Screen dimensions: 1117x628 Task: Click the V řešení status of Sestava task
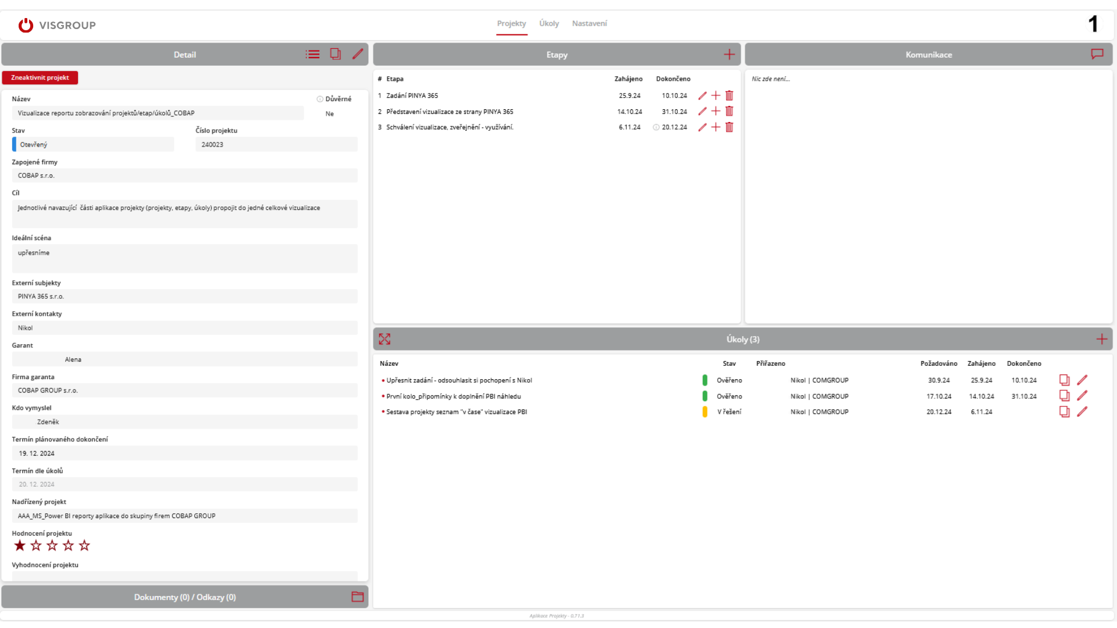pyautogui.click(x=729, y=412)
